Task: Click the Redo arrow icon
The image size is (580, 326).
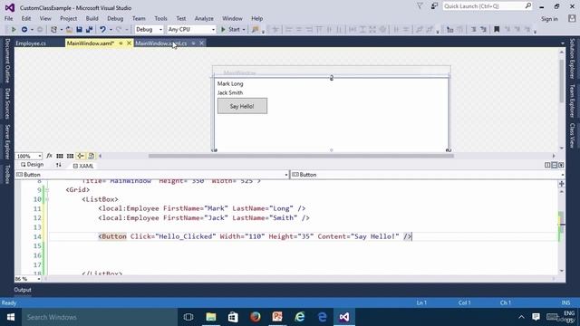Action: click(x=119, y=29)
